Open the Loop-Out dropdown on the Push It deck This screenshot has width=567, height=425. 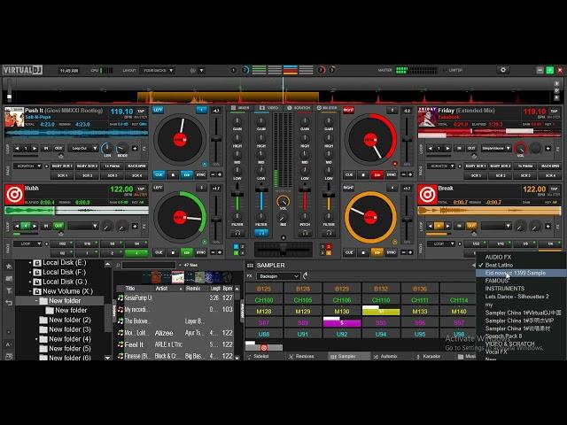(x=83, y=149)
